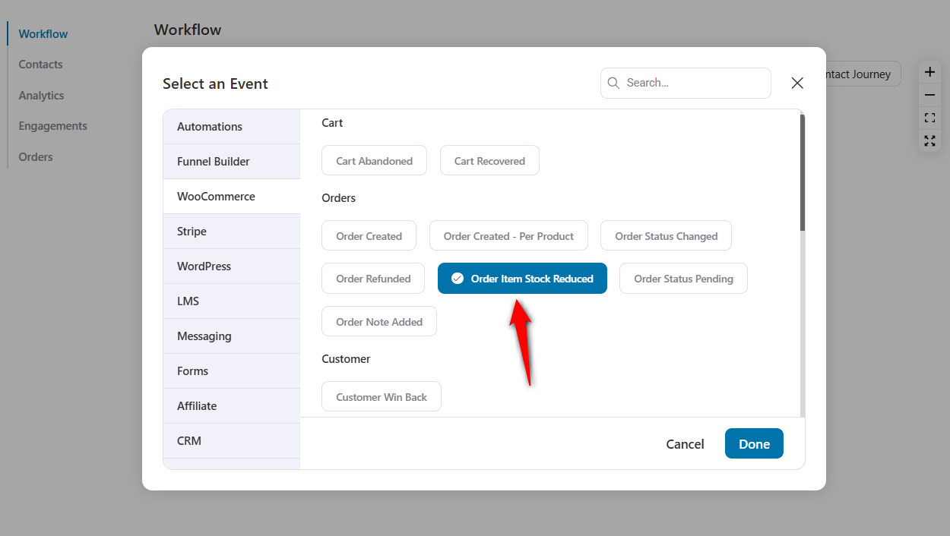Deselect the Order Item Stock Reduced event
The image size is (950, 536).
click(522, 279)
